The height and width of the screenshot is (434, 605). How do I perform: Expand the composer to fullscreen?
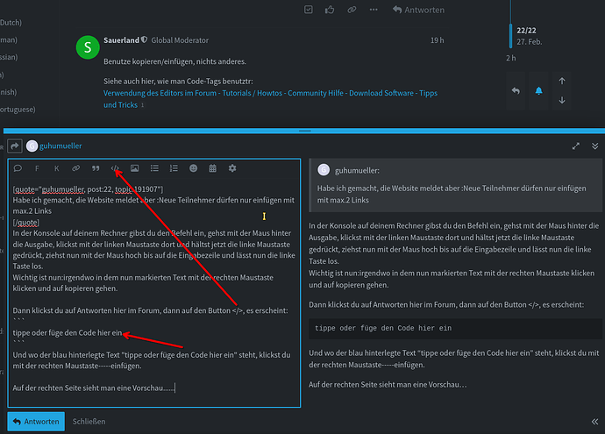coord(575,146)
